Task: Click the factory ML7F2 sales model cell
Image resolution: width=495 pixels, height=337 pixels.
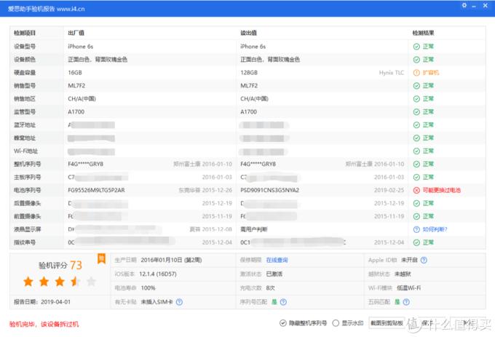Action: (76, 86)
